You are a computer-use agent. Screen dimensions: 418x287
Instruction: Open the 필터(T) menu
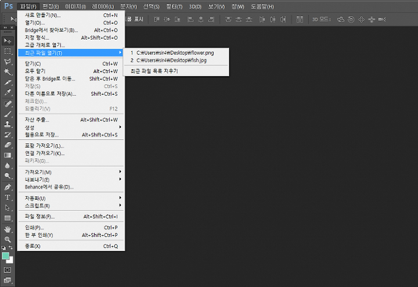pyautogui.click(x=174, y=6)
